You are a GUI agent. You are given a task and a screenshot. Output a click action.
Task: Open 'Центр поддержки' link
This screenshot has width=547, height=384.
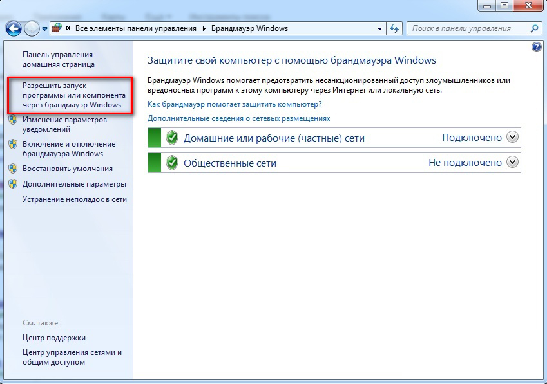click(x=54, y=338)
